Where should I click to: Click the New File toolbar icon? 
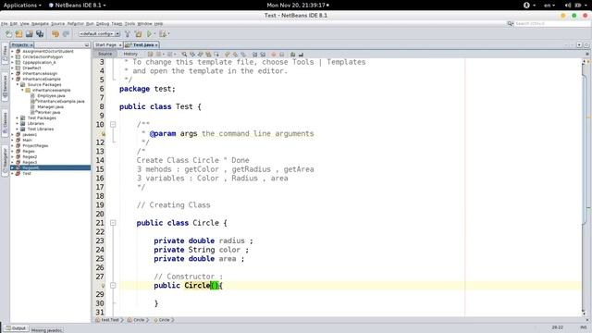tap(8, 34)
